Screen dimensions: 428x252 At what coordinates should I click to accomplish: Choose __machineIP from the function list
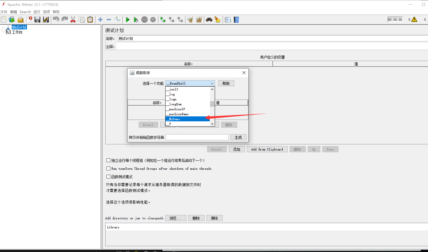188,109
